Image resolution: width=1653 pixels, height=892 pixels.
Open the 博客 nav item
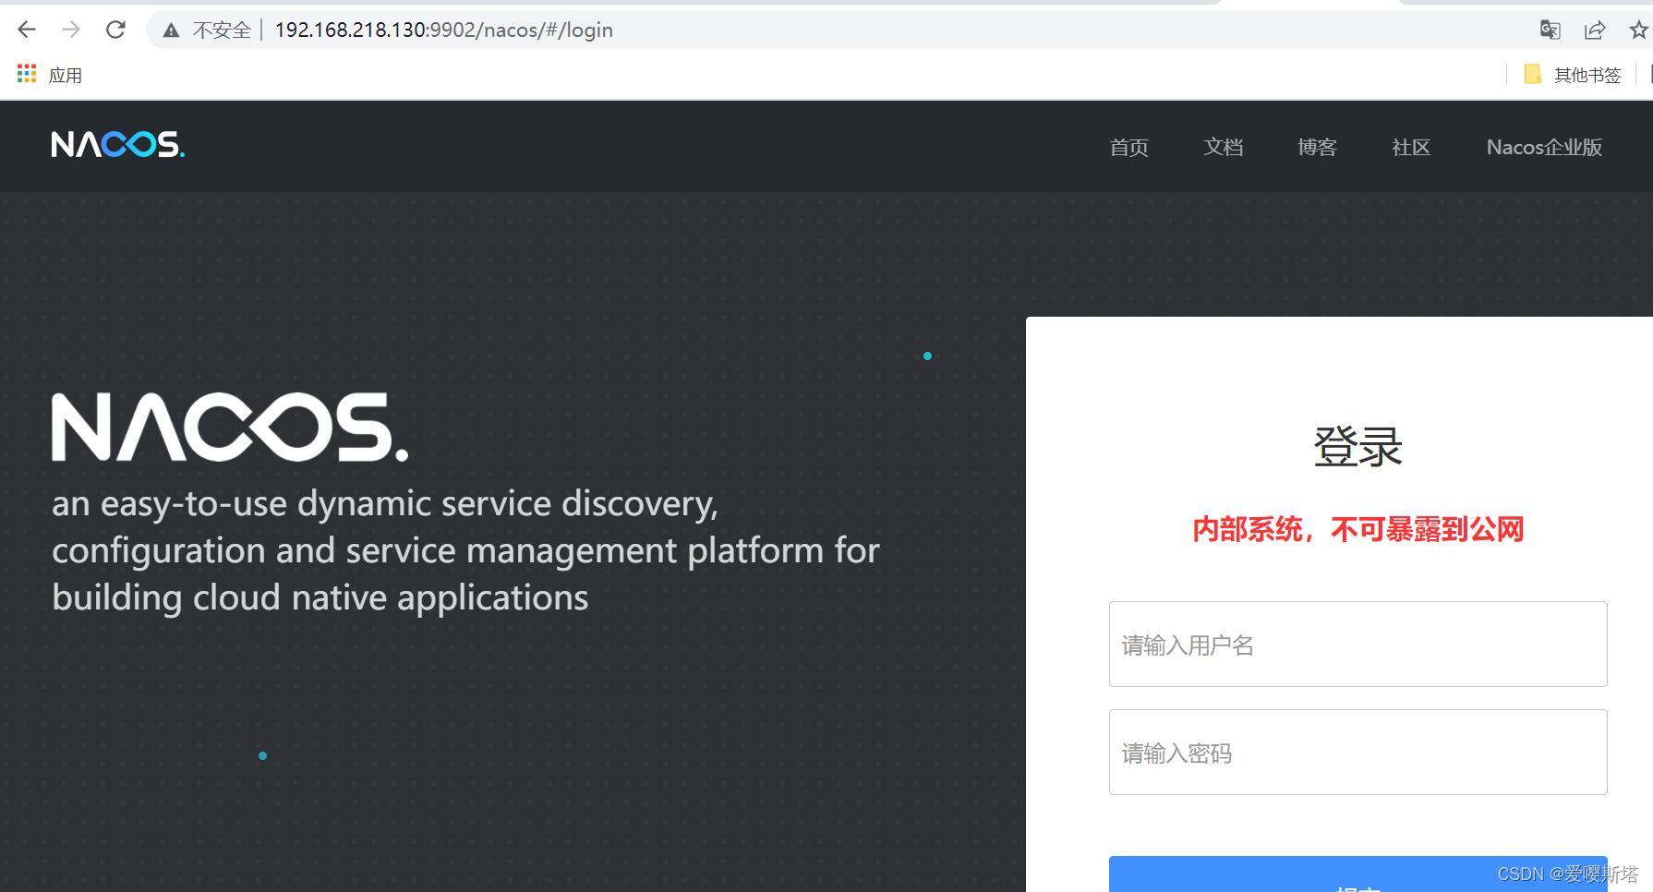pyautogui.click(x=1317, y=147)
